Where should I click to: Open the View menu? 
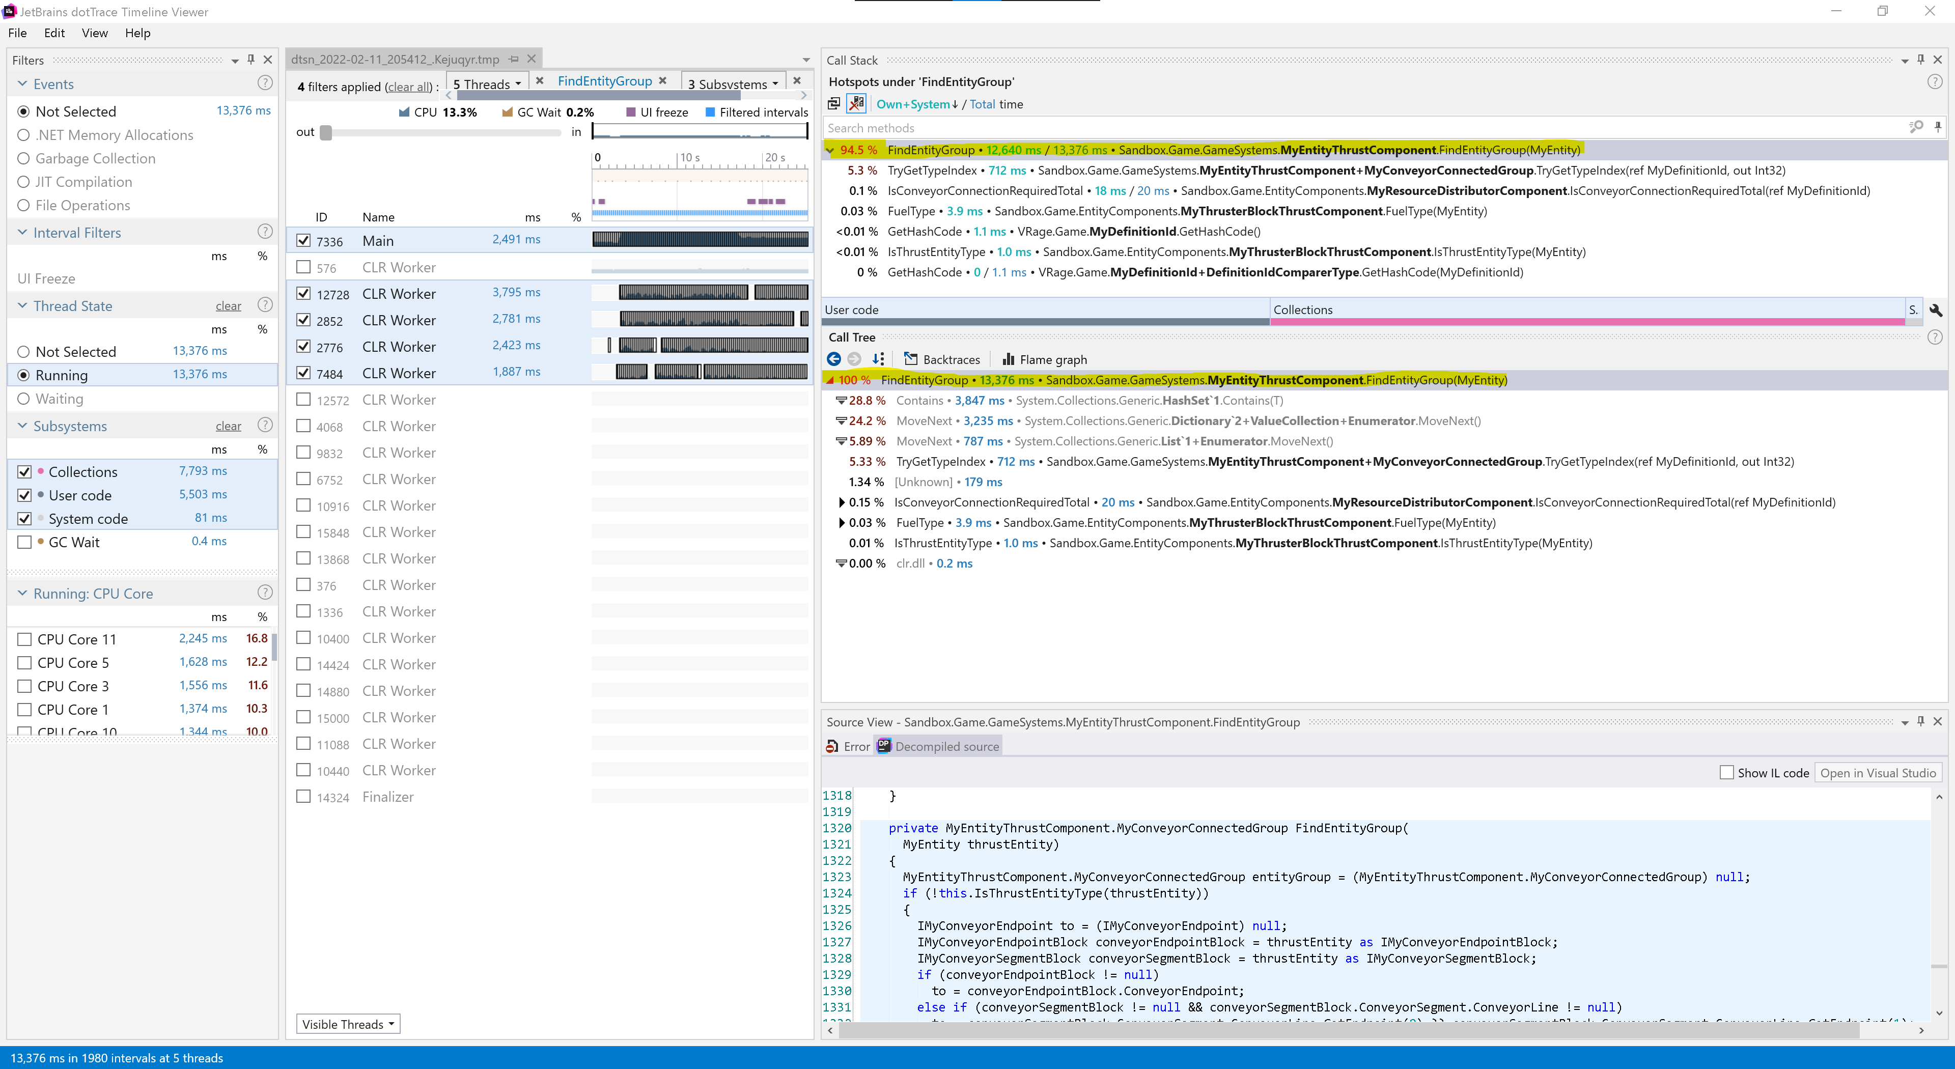pyautogui.click(x=94, y=33)
